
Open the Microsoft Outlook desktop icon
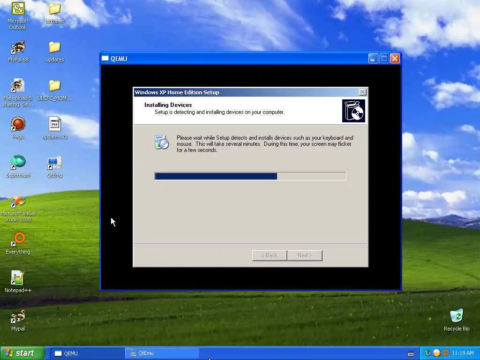(x=18, y=15)
